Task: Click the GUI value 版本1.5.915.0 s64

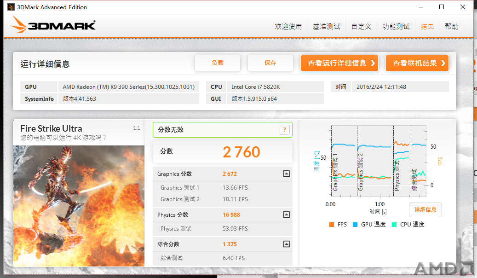Action: (x=254, y=98)
